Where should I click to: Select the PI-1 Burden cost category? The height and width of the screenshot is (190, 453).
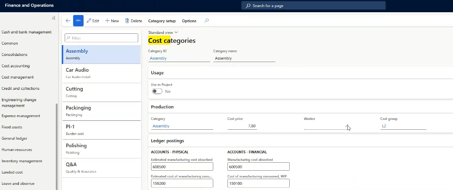101,130
